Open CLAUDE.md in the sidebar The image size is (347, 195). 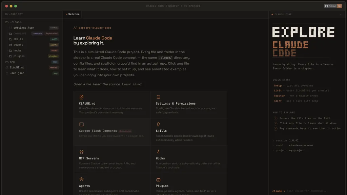[x=17, y=67]
